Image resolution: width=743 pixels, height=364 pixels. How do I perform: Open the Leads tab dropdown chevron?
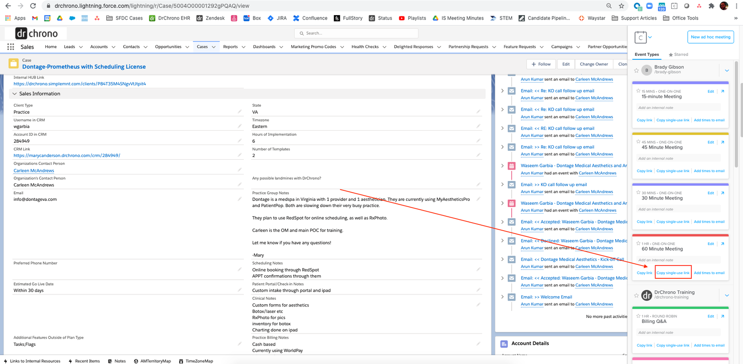(81, 47)
